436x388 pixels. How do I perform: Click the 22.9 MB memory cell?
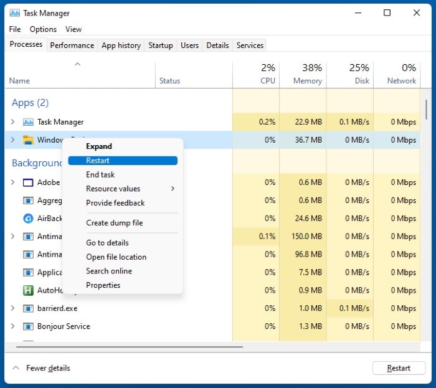pyautogui.click(x=303, y=122)
